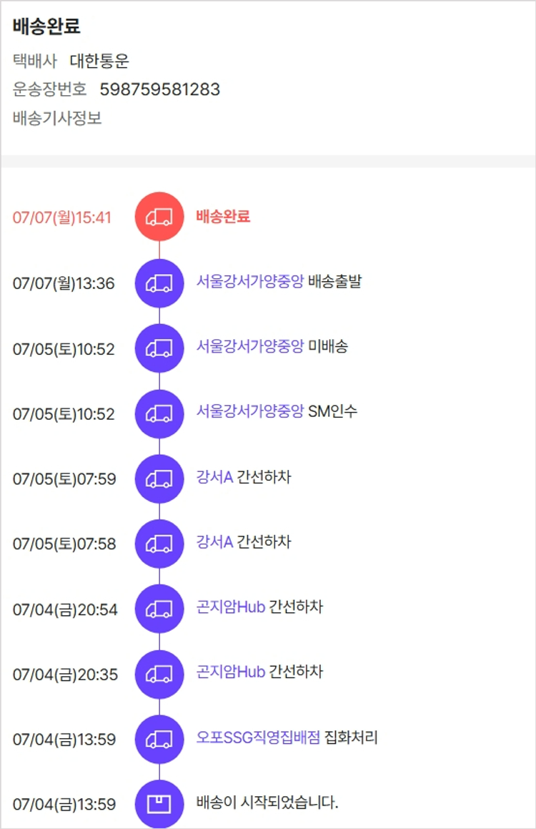Click the red delivery-complete truck icon
Image resolution: width=536 pixels, height=829 pixels.
[159, 217]
